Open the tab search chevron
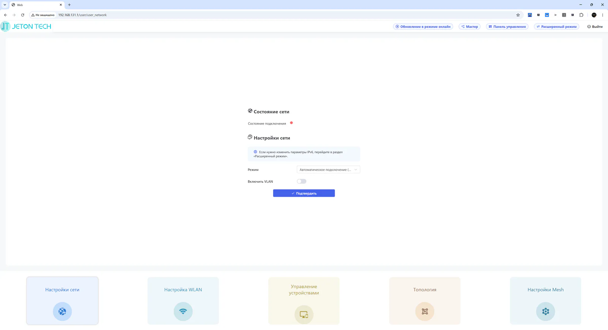The height and width of the screenshot is (330, 608). (5, 5)
